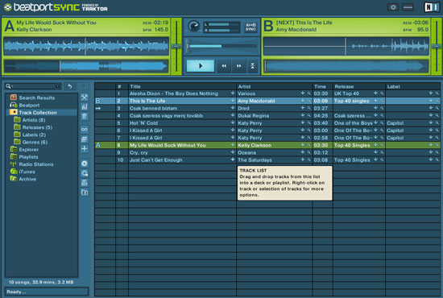Image resolution: width=443 pixels, height=298 pixels.
Task: Click label magnifier in Katy Perry 03:40 row
Action: click(437, 122)
